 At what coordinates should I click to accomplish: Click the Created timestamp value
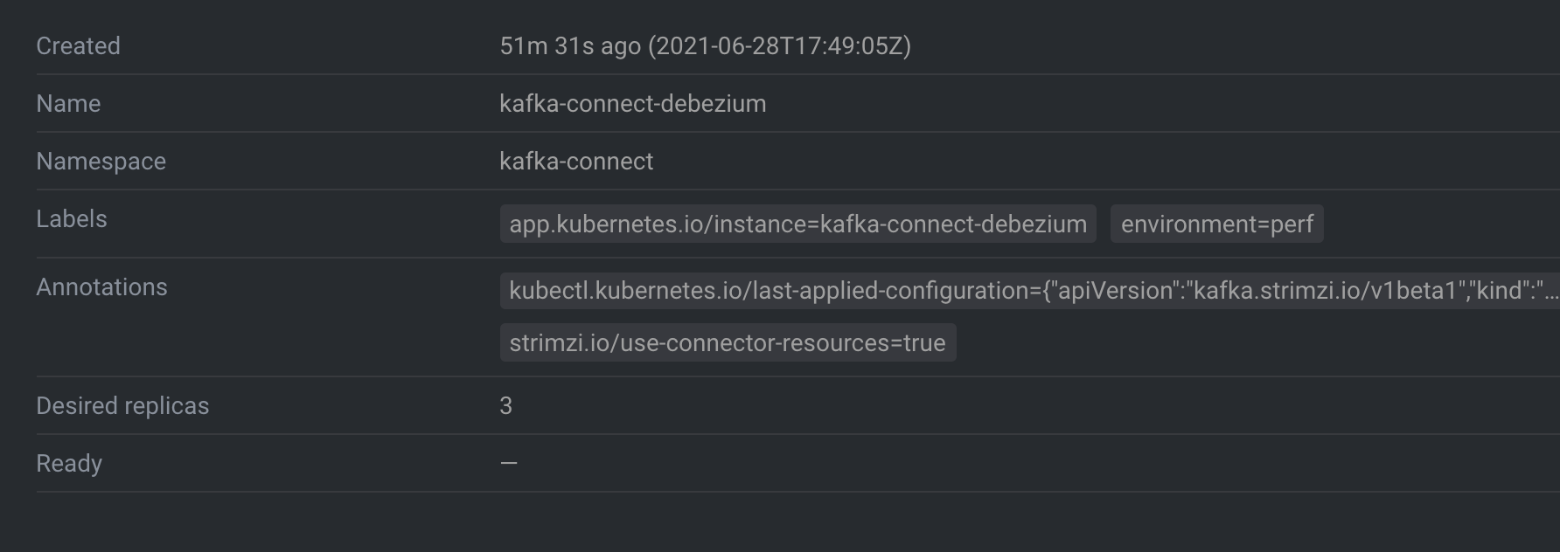pyautogui.click(x=705, y=46)
